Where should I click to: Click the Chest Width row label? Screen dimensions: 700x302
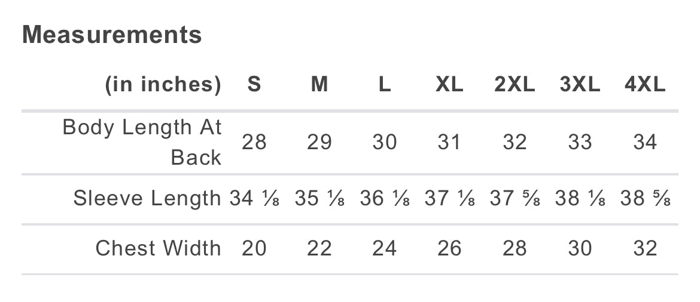[158, 248]
